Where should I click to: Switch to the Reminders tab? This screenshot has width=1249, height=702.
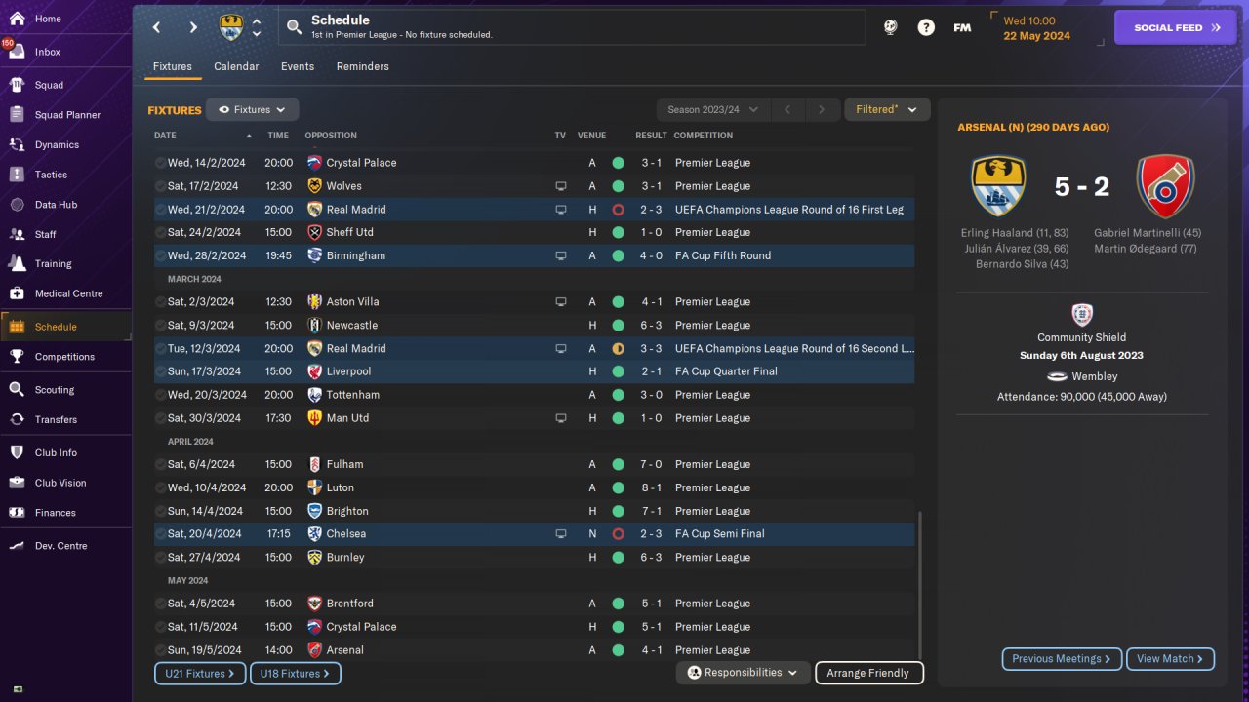tap(362, 66)
